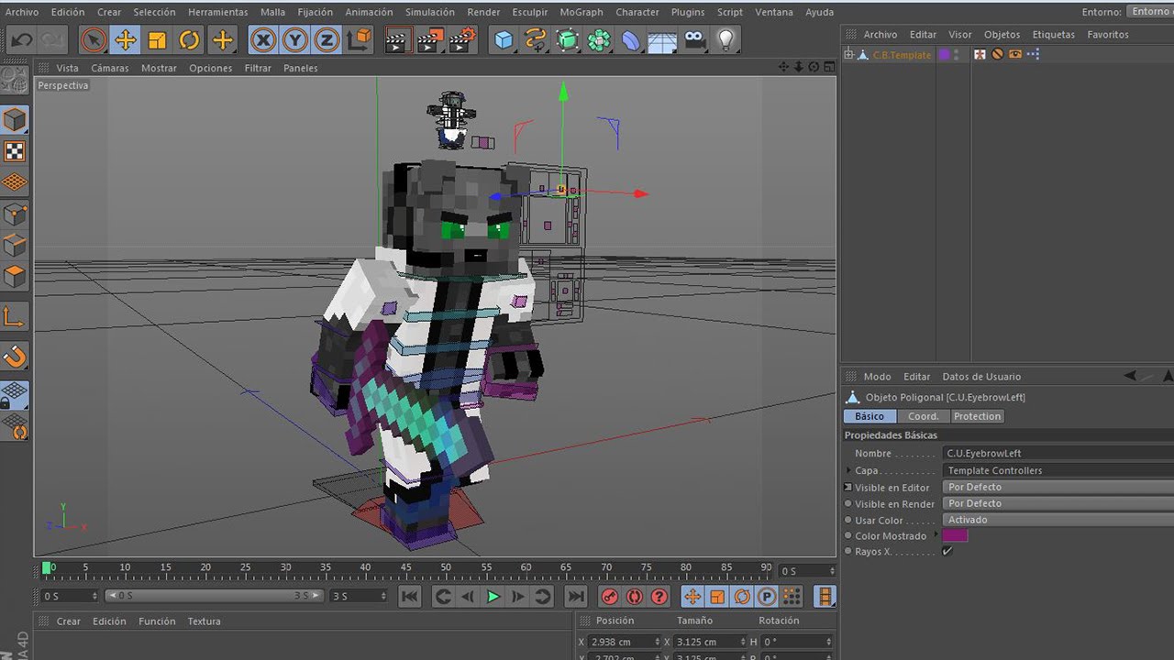This screenshot has width=1174, height=660.
Task: Click the Undo arrow icon
Action: click(20, 39)
